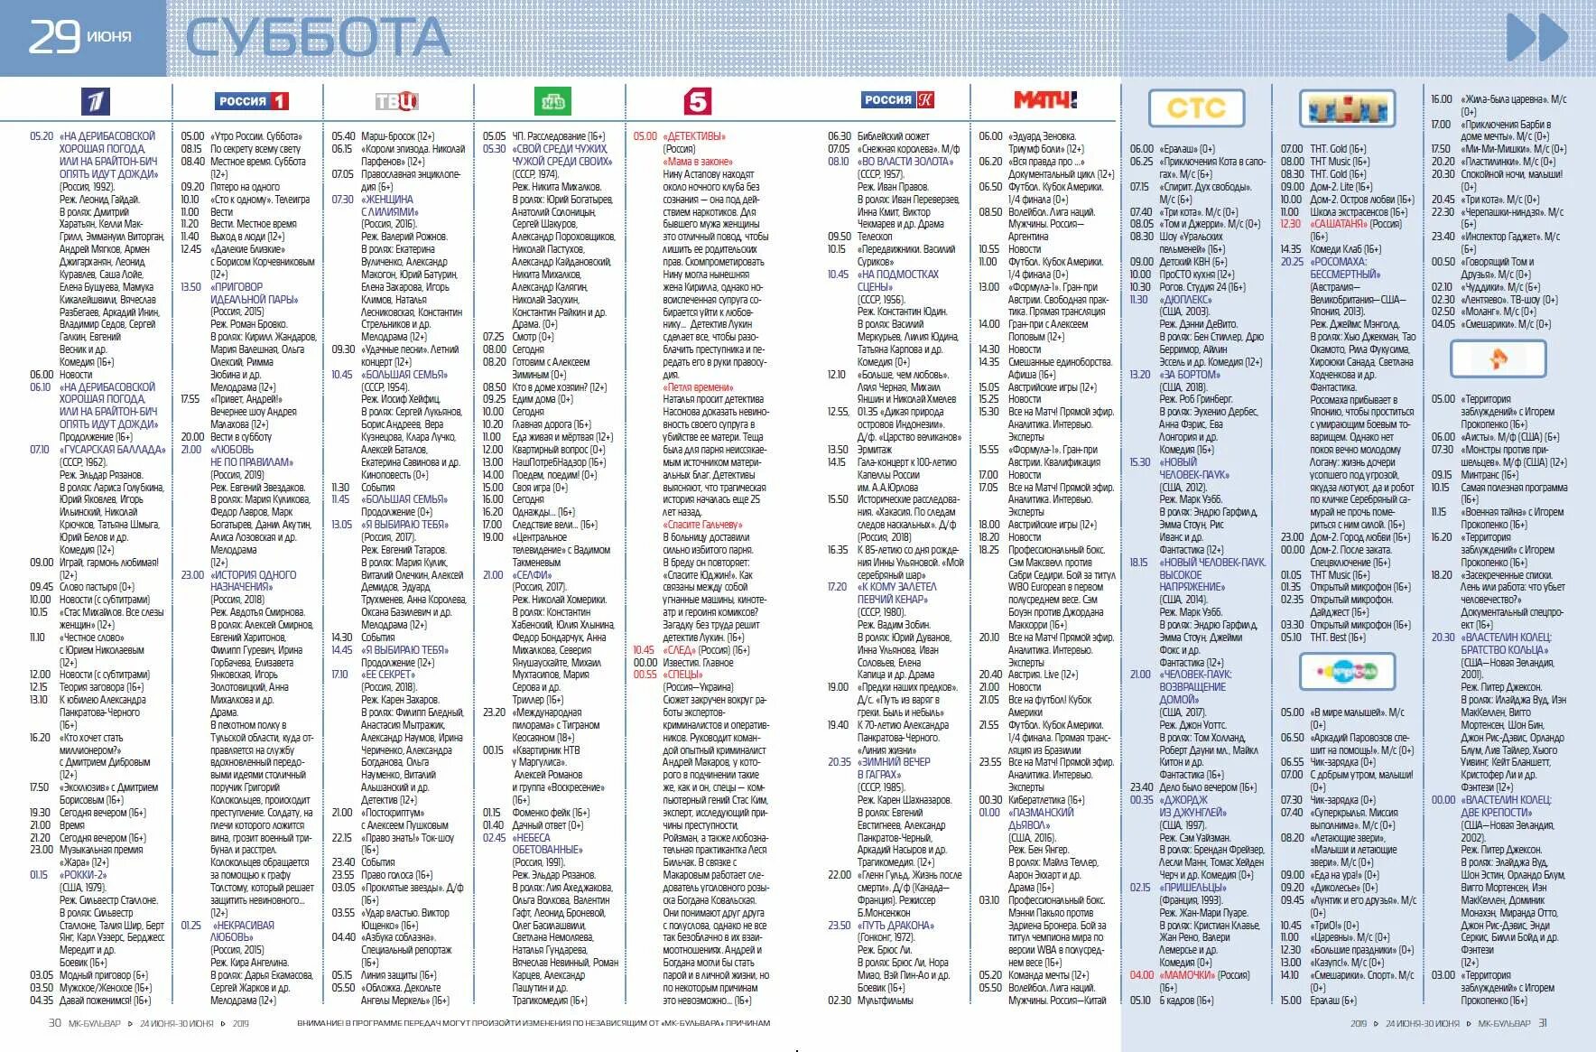Click the «29 июня» date label
This screenshot has height=1052, width=1596.
pos(80,37)
